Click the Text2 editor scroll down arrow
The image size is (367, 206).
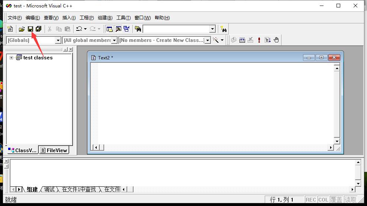[337, 141]
